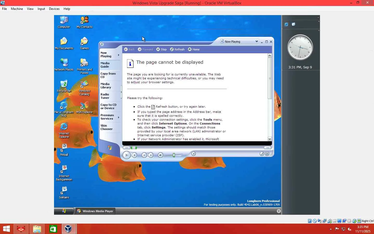Adjust the Media Player volume slider
Image resolution: width=374 pixels, height=234 pixels.
174,155
